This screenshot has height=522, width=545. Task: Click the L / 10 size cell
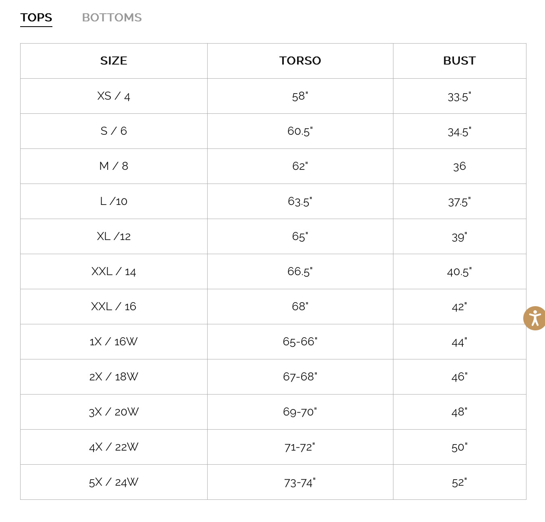114,201
